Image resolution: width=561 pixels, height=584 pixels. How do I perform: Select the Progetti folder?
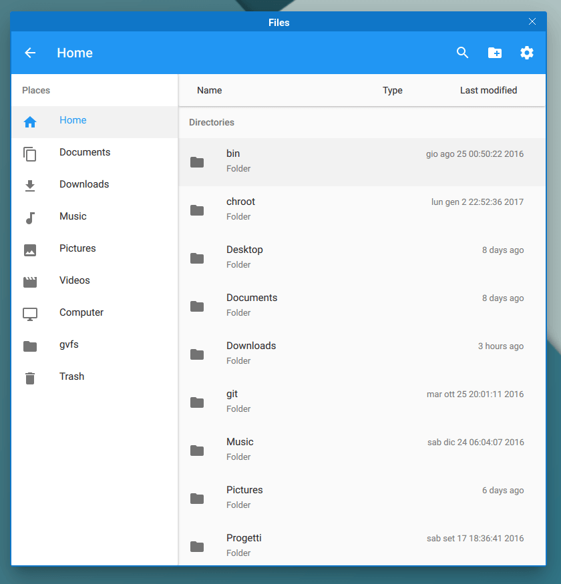(361, 545)
